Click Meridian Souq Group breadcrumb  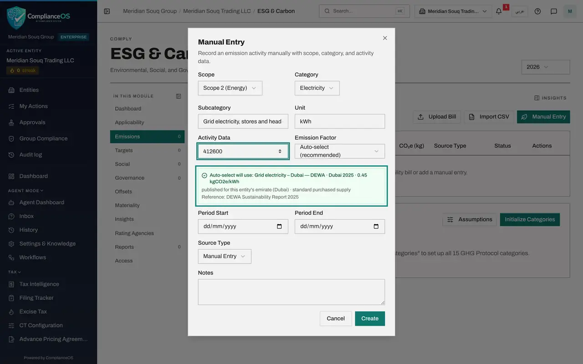(x=150, y=11)
